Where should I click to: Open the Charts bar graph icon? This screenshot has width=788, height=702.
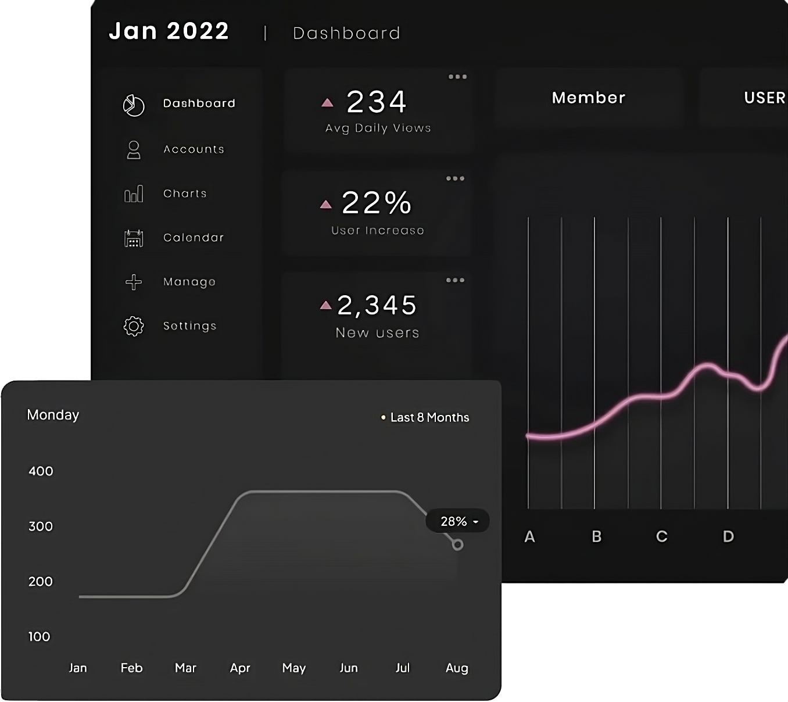click(134, 194)
